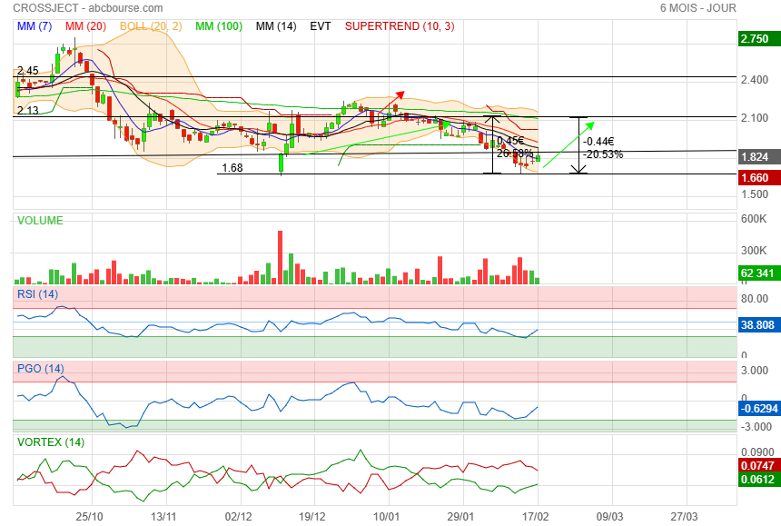Click the 1.500 price axis label
Viewport: 781px width, 526px height.
click(755, 194)
